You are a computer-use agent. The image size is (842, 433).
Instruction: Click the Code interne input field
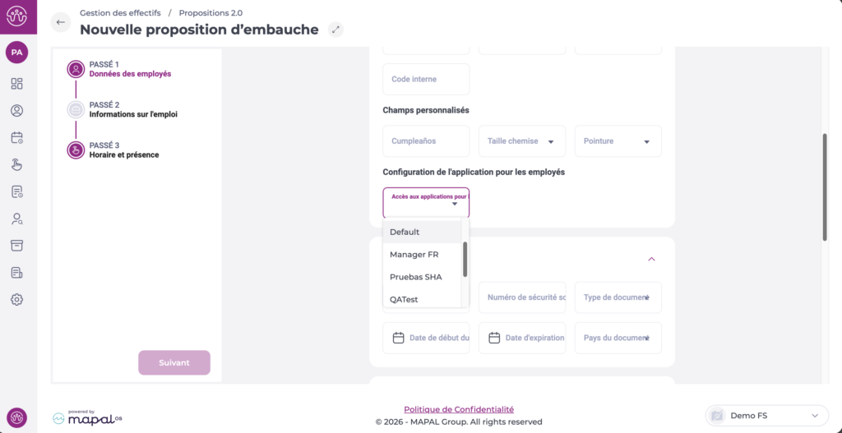coord(426,80)
